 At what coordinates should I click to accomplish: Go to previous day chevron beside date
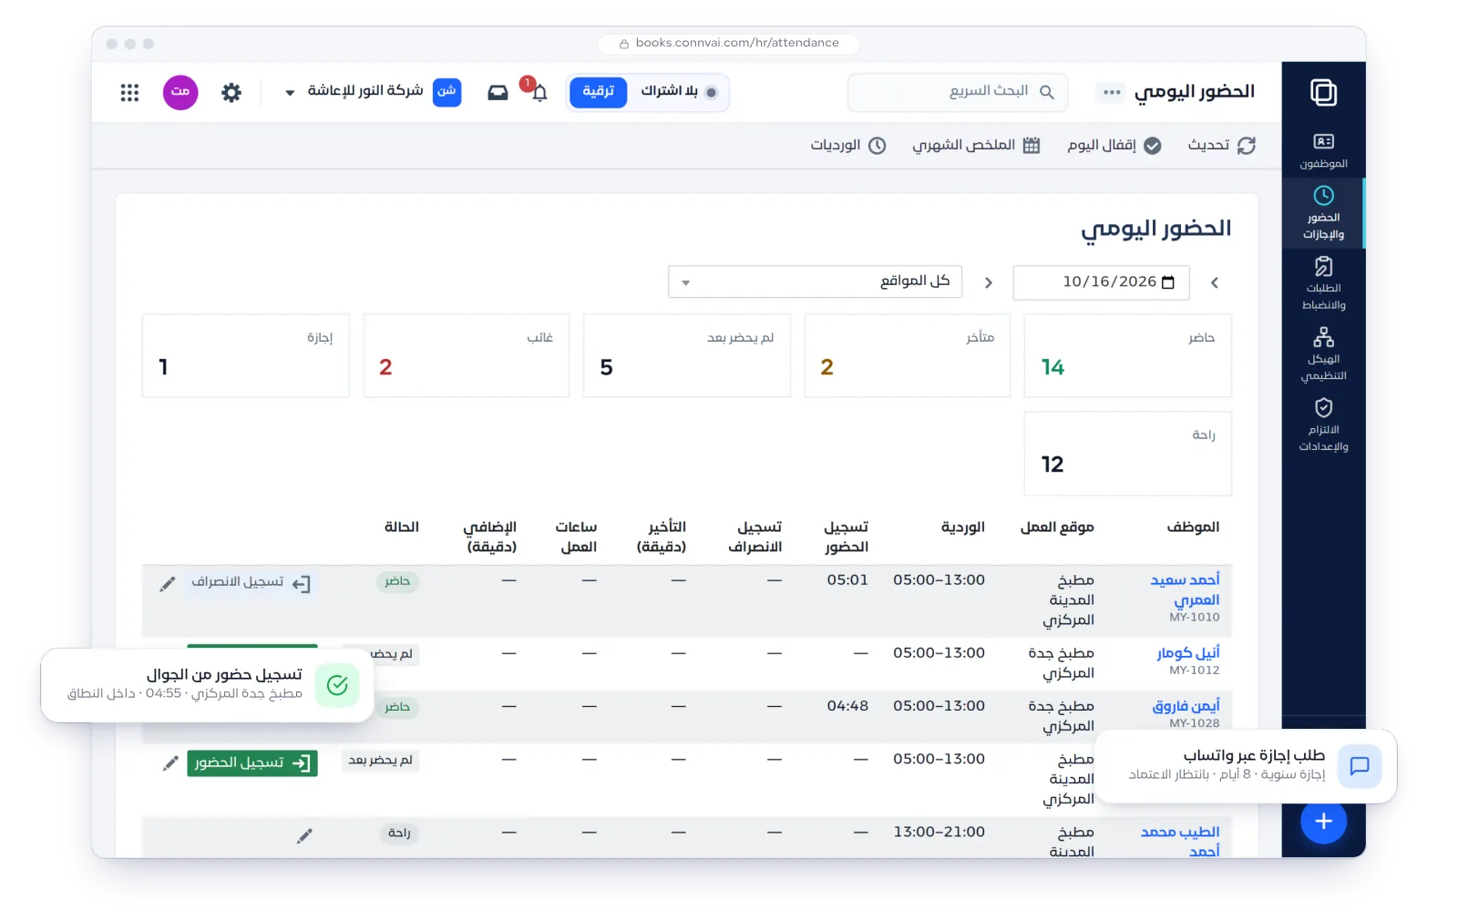click(1215, 282)
